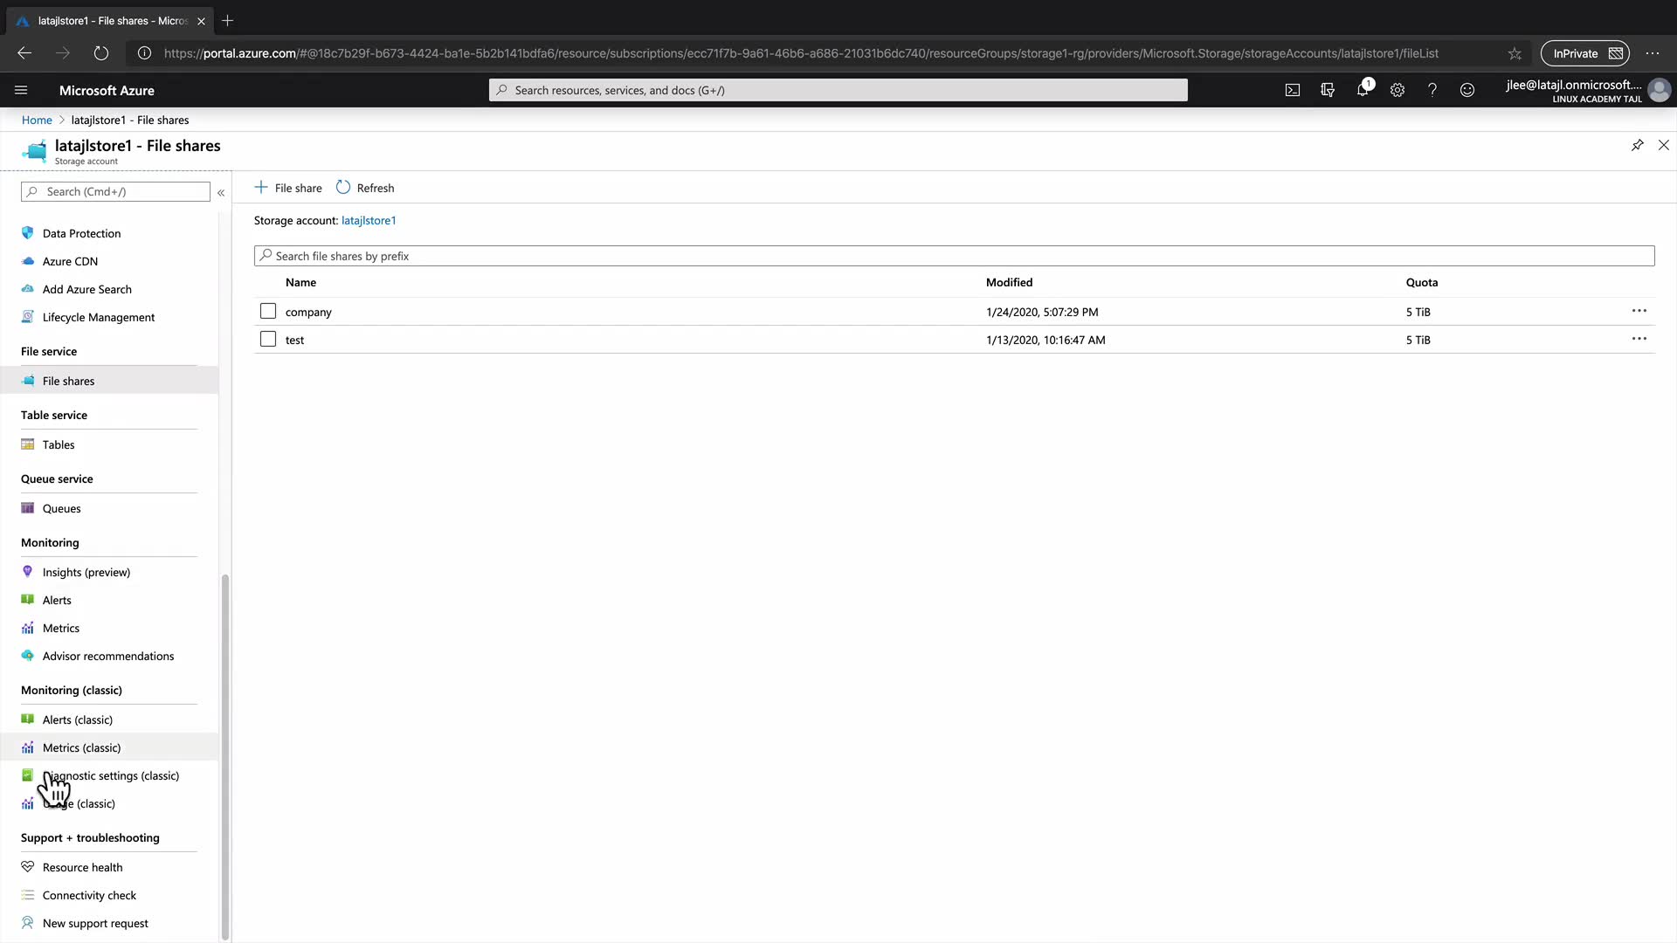Screen dimensions: 1677x943
Task: Open the notifications bell
Action: [x=1363, y=90]
